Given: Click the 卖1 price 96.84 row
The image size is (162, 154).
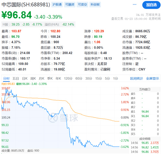Looking at the screenshot, I should [x=145, y=112].
